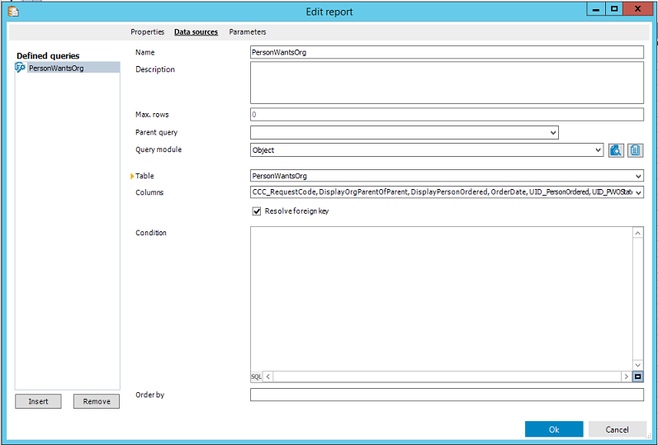Focus the Max. rows field

(447, 114)
